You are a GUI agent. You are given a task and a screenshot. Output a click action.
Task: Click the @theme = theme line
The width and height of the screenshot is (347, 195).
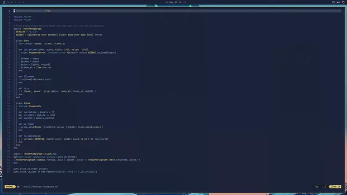click(x=30, y=58)
